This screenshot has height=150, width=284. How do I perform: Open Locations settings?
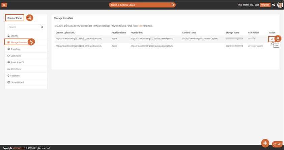pyautogui.click(x=15, y=76)
